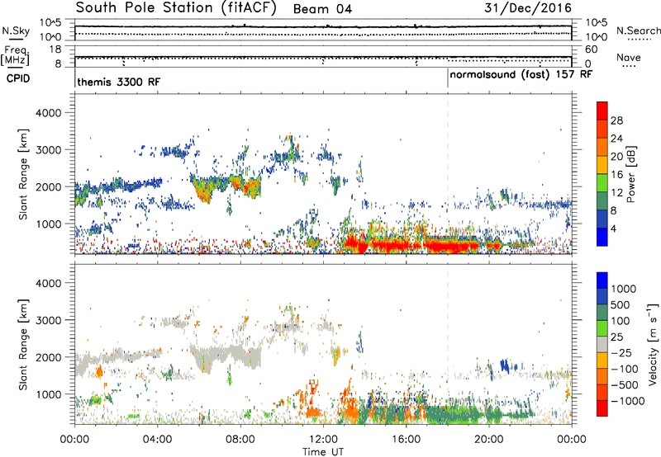This screenshot has width=661, height=457.
Task: Click the '500' label on Velocity colorbar
Action: 622,304
